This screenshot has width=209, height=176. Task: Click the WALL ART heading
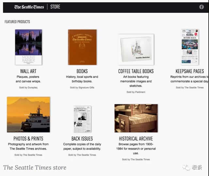point(28,71)
